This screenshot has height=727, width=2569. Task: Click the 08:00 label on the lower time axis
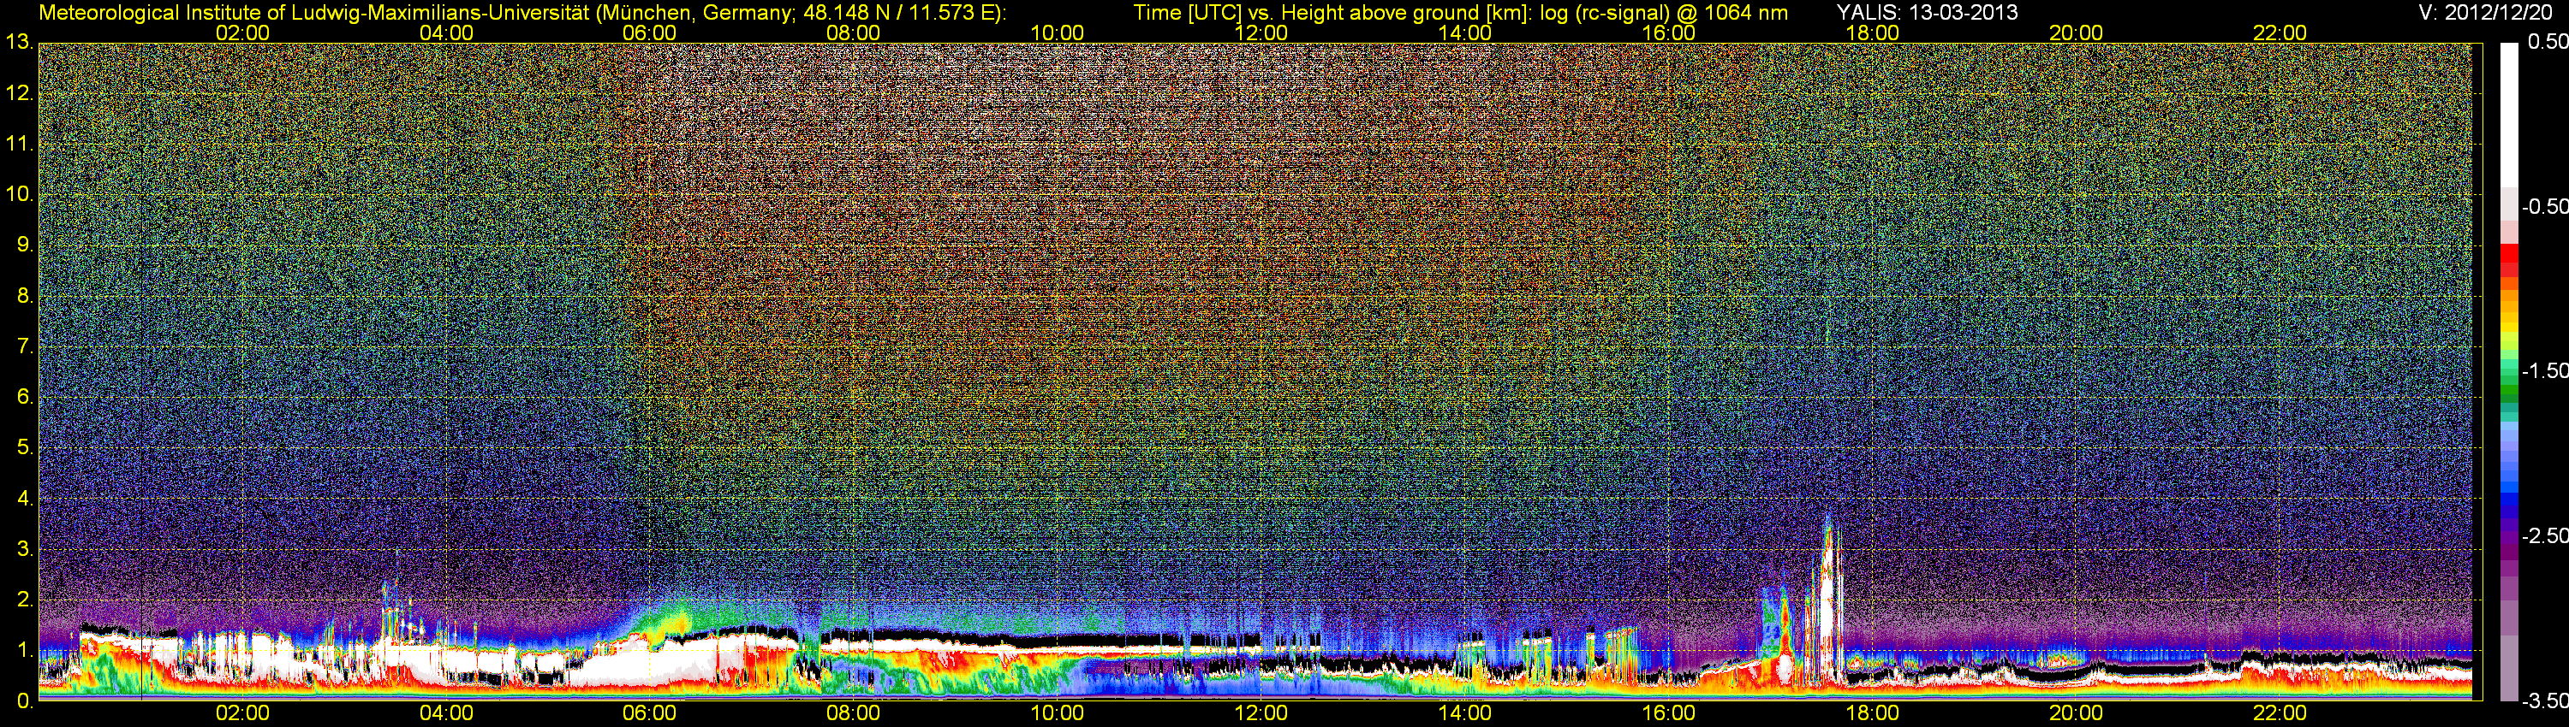(854, 713)
